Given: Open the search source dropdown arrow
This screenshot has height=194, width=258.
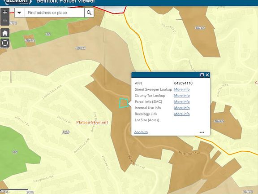Looking at the screenshot, I should (x=19, y=13).
